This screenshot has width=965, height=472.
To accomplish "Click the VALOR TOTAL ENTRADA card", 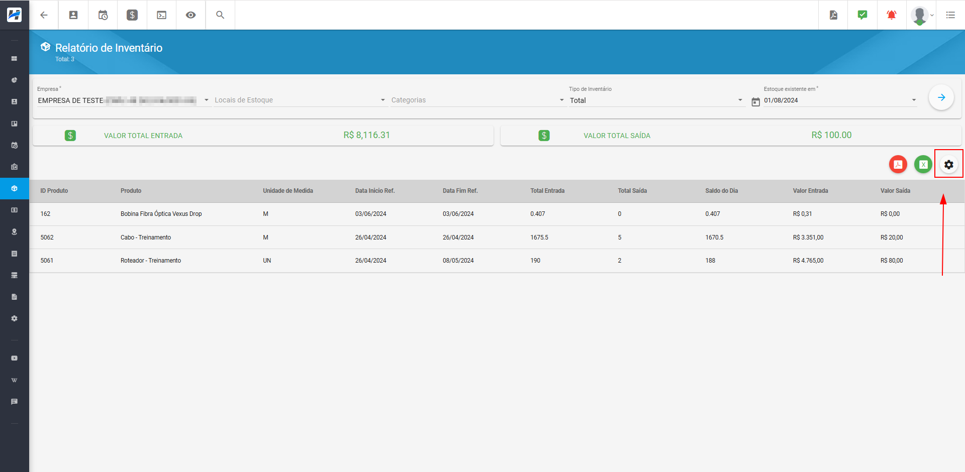I will click(263, 136).
